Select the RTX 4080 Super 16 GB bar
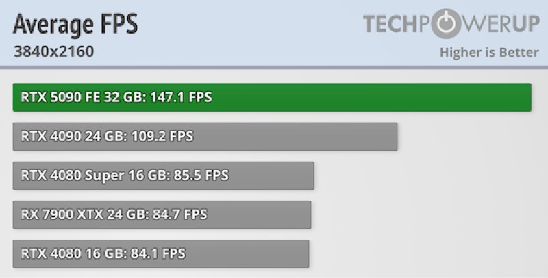 click(x=163, y=175)
